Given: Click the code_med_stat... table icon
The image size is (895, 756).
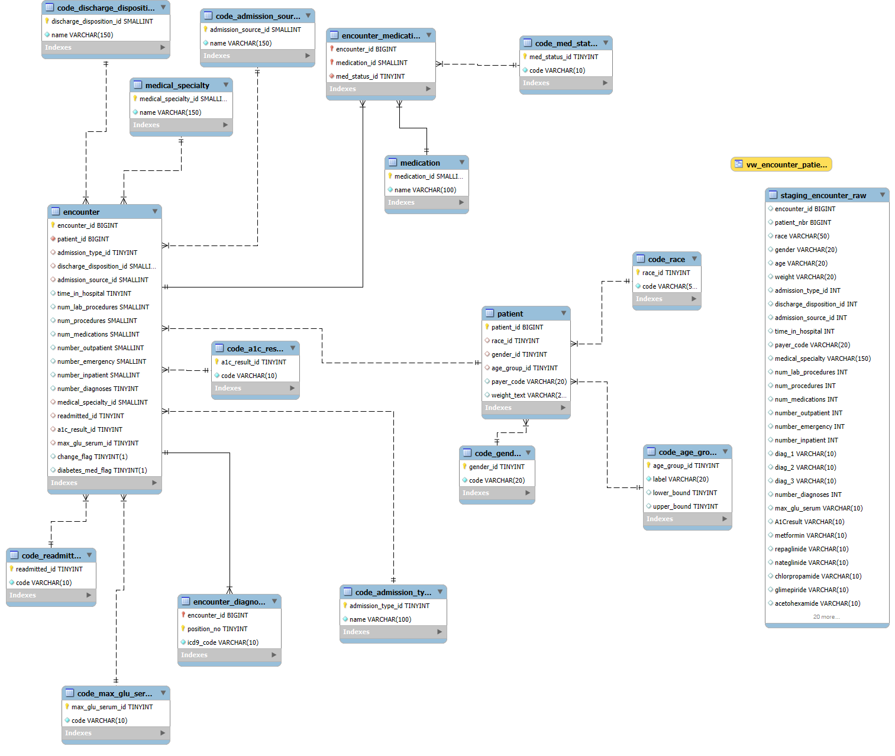Looking at the screenshot, I should 528,43.
